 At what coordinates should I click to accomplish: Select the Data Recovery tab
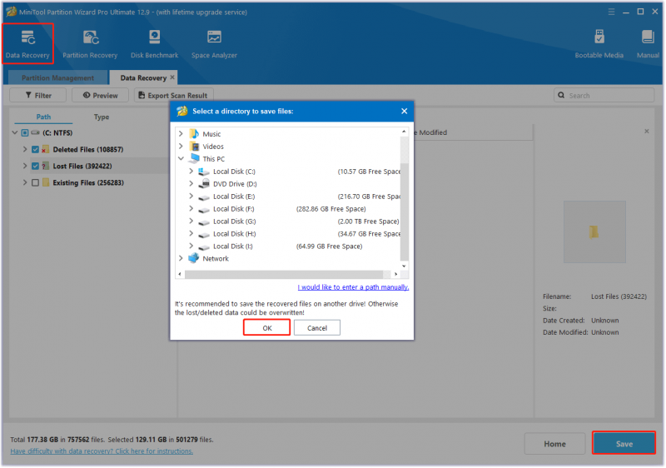tap(143, 77)
